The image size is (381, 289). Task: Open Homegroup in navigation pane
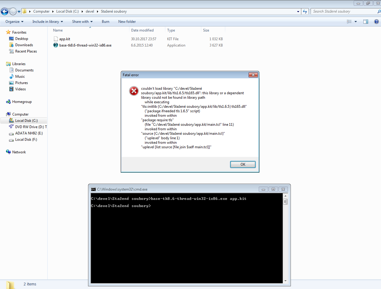tap(22, 102)
